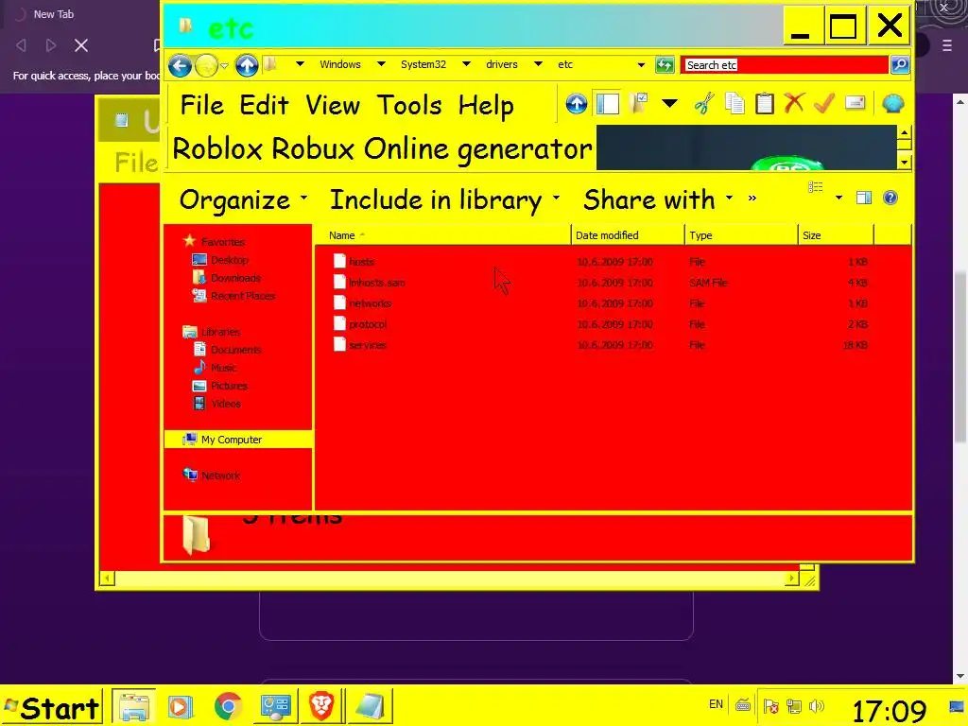This screenshot has height=726, width=968.
Task: Select Favorites in the navigation pane
Action: 223,242
